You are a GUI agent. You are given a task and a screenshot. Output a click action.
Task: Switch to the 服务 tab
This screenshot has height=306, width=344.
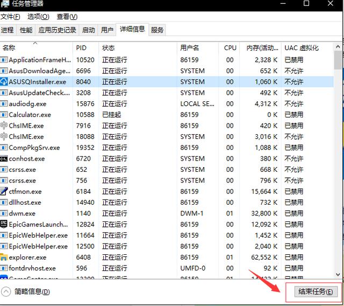tap(157, 30)
